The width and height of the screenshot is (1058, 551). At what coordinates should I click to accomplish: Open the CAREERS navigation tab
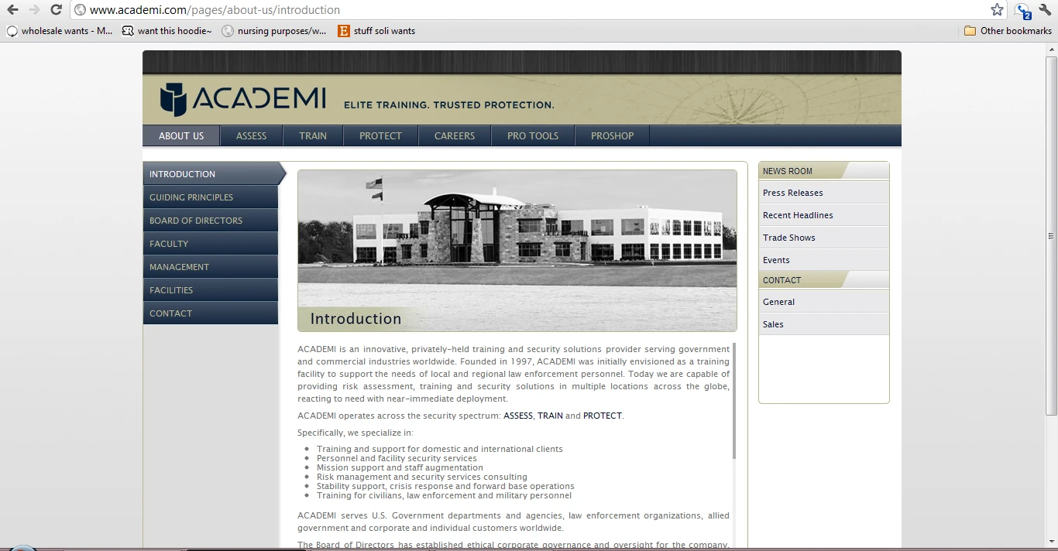[x=455, y=135]
